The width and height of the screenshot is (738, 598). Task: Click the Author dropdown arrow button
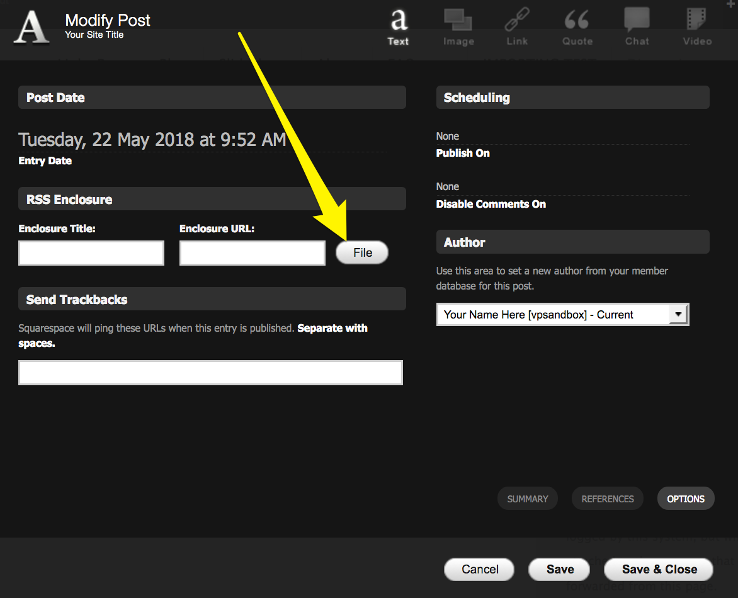tap(678, 314)
